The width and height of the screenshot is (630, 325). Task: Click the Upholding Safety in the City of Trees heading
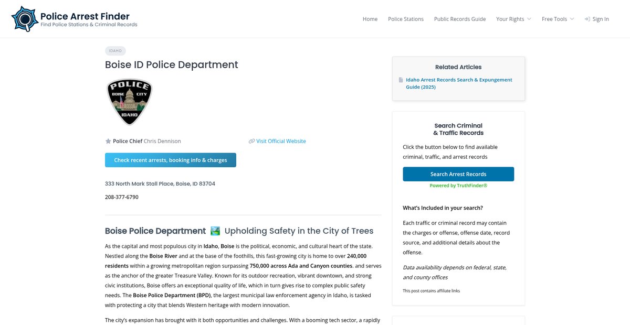(x=299, y=231)
